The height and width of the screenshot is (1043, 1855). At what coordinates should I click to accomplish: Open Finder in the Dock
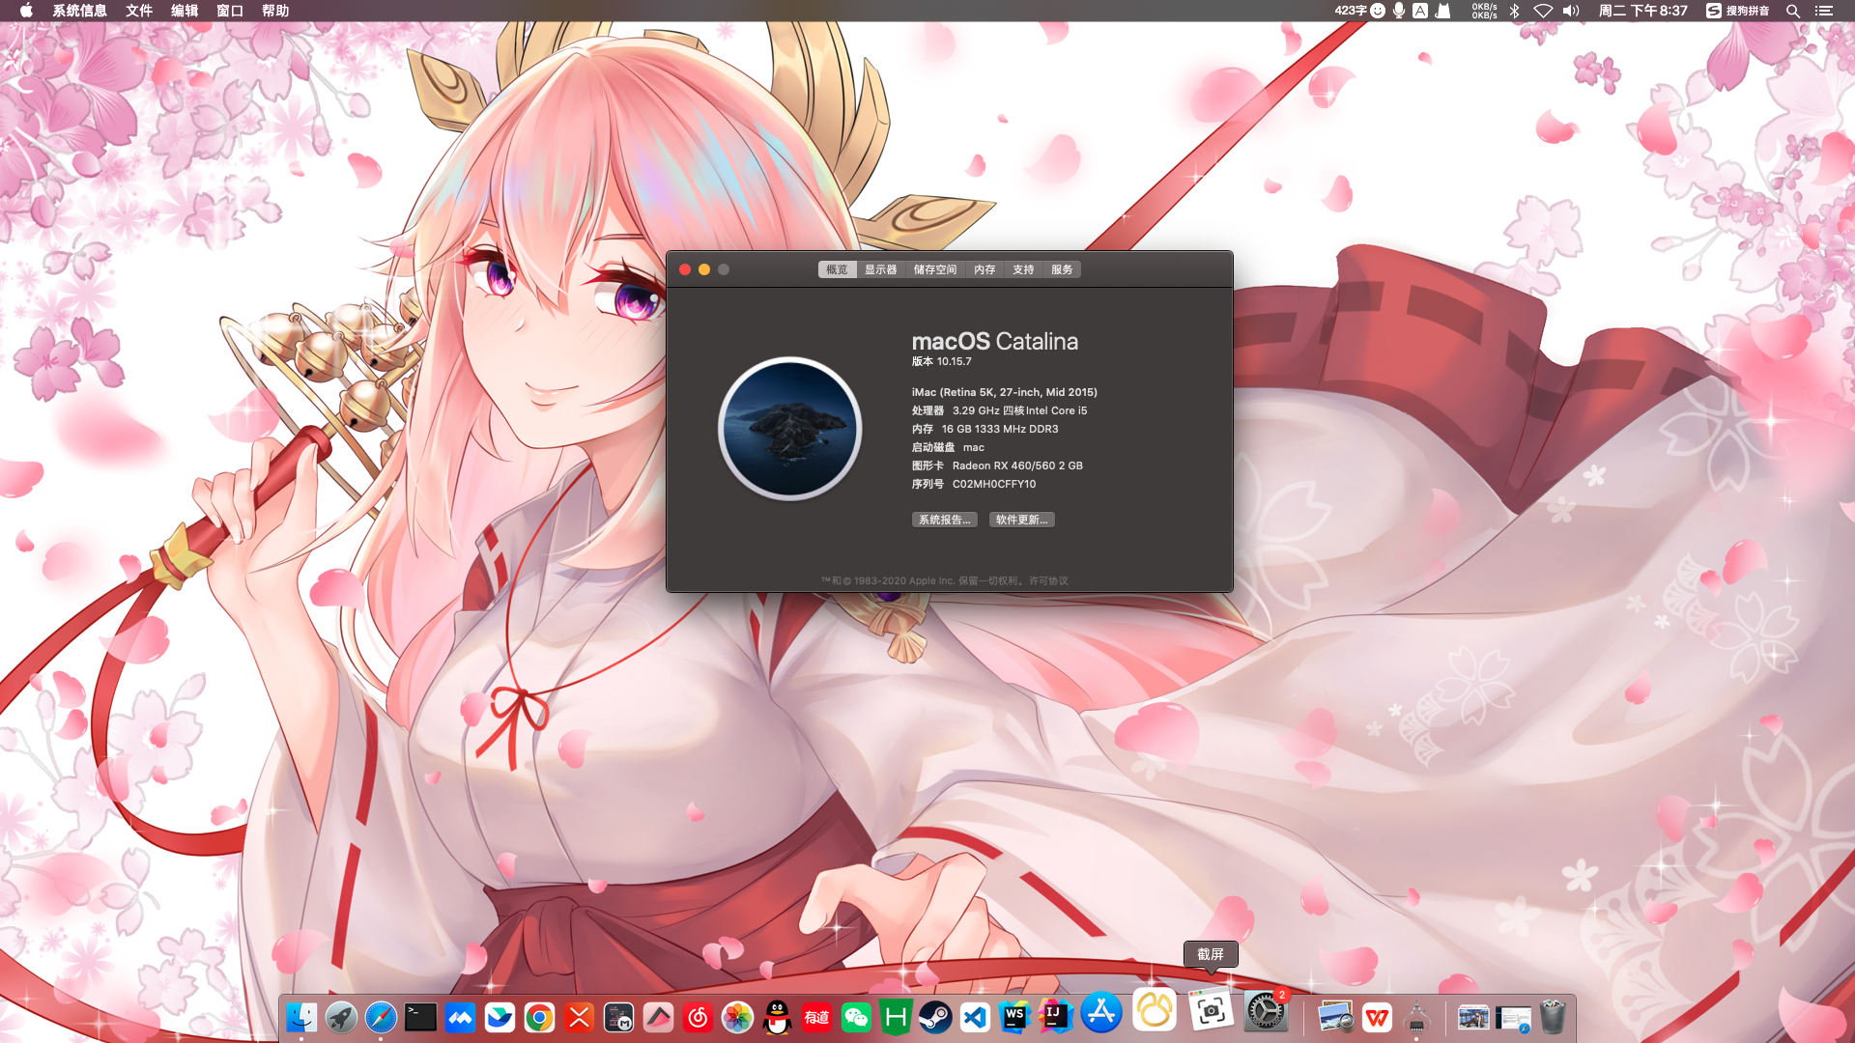pos(301,1017)
